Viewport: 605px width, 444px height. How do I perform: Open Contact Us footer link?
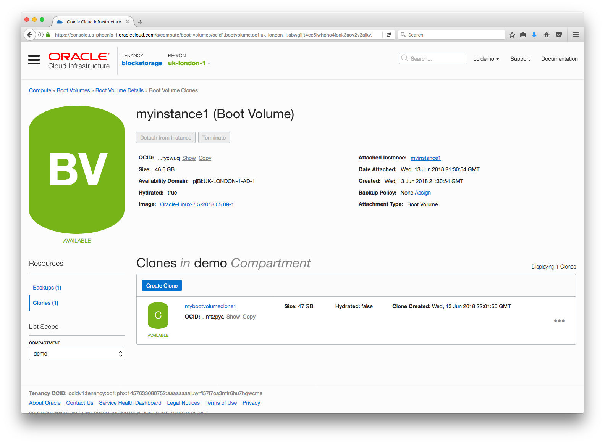(80, 403)
